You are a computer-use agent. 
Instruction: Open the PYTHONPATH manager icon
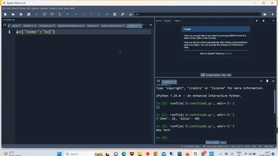click(x=130, y=14)
